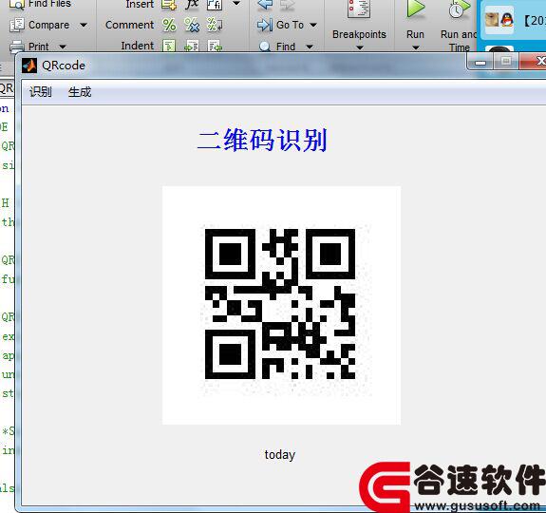Click the Run and Time icon
Viewport: 546px width, 513px height.
point(459,9)
